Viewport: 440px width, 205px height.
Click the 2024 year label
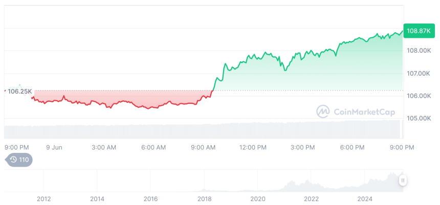[364, 199]
